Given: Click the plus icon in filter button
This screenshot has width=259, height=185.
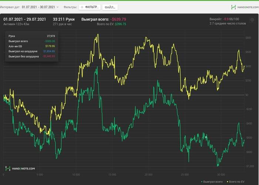Looking at the screenshot, I should [82, 7].
